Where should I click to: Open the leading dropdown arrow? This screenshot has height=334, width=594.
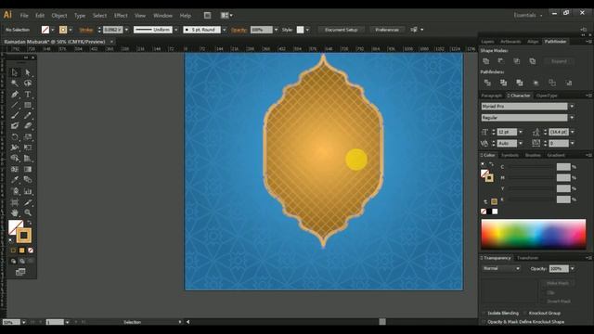coord(572,132)
